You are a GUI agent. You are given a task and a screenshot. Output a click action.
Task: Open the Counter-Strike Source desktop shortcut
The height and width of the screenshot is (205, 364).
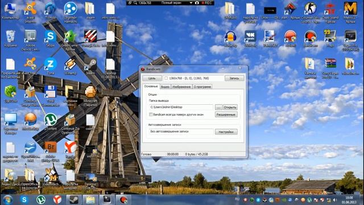point(311,13)
